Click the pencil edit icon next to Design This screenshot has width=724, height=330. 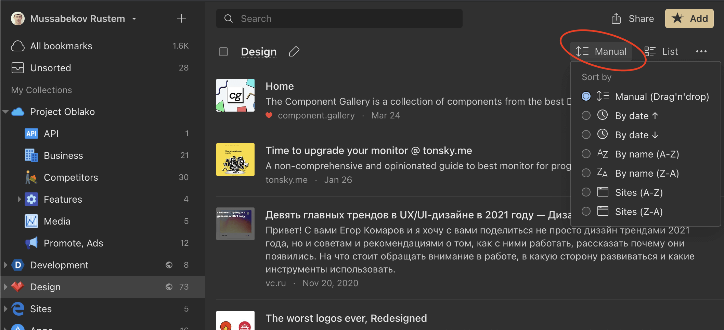pyautogui.click(x=294, y=52)
